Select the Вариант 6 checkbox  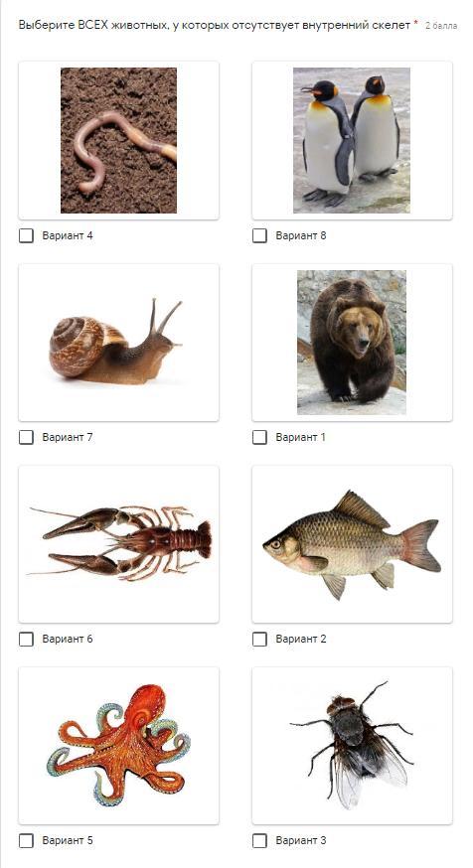(x=26, y=640)
